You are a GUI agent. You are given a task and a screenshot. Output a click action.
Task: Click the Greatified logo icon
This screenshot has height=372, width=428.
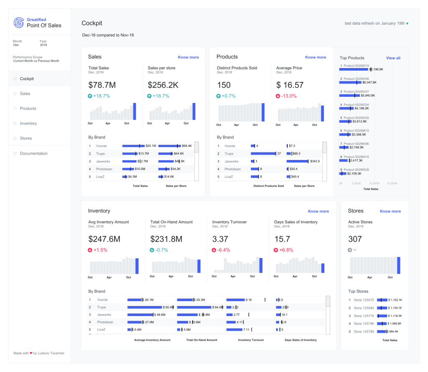(x=19, y=23)
